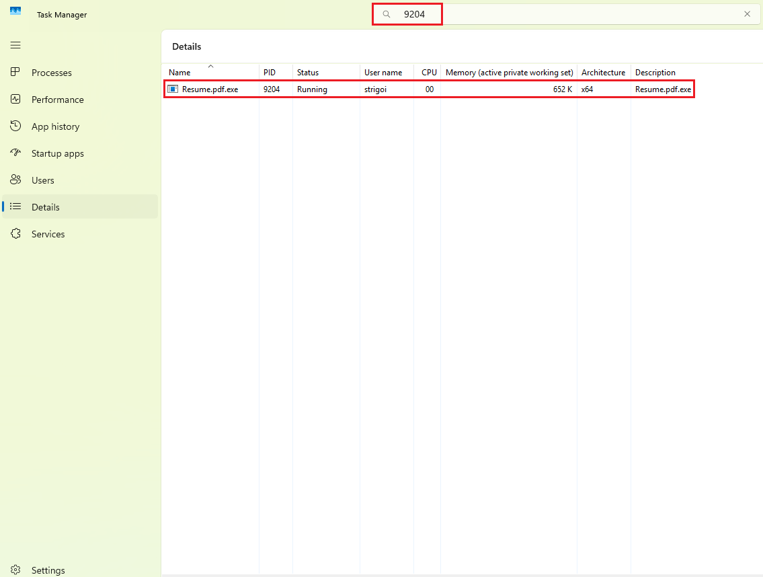Click the Status column header

[x=307, y=72]
